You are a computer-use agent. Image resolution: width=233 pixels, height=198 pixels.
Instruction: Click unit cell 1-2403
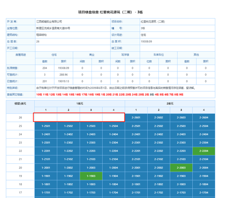tap(91, 134)
